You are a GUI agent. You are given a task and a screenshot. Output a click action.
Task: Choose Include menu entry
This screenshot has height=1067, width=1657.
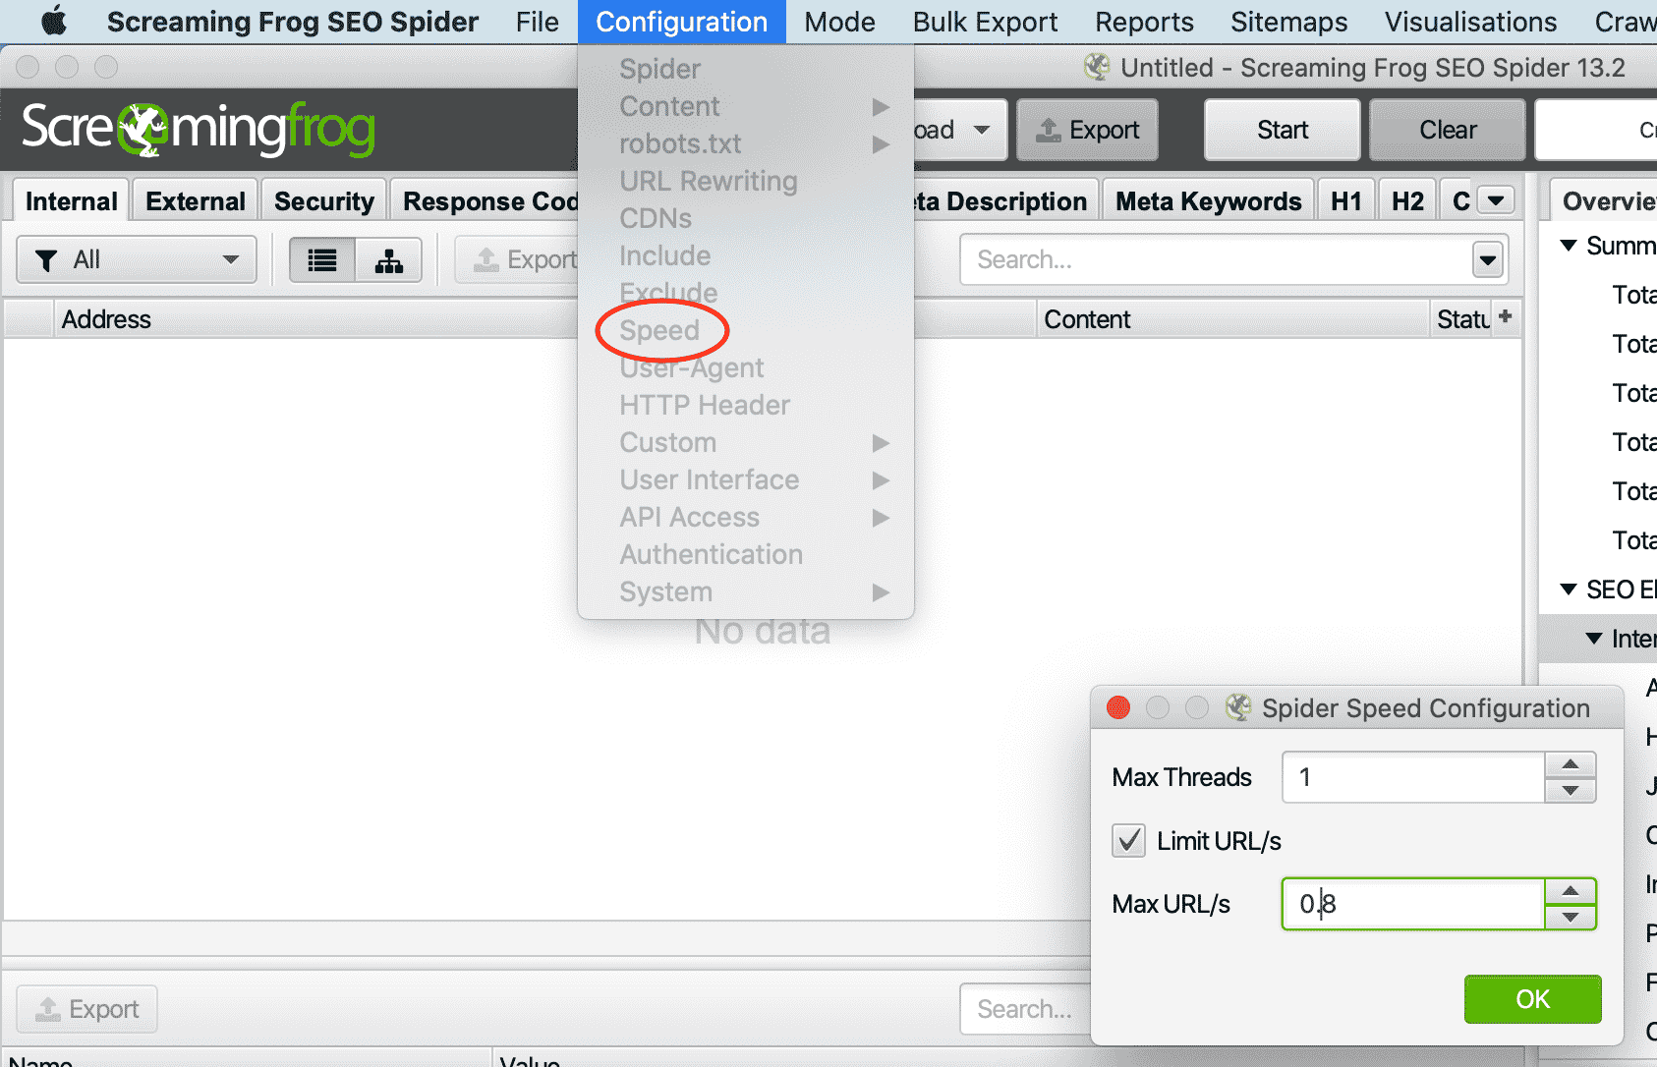(x=664, y=255)
